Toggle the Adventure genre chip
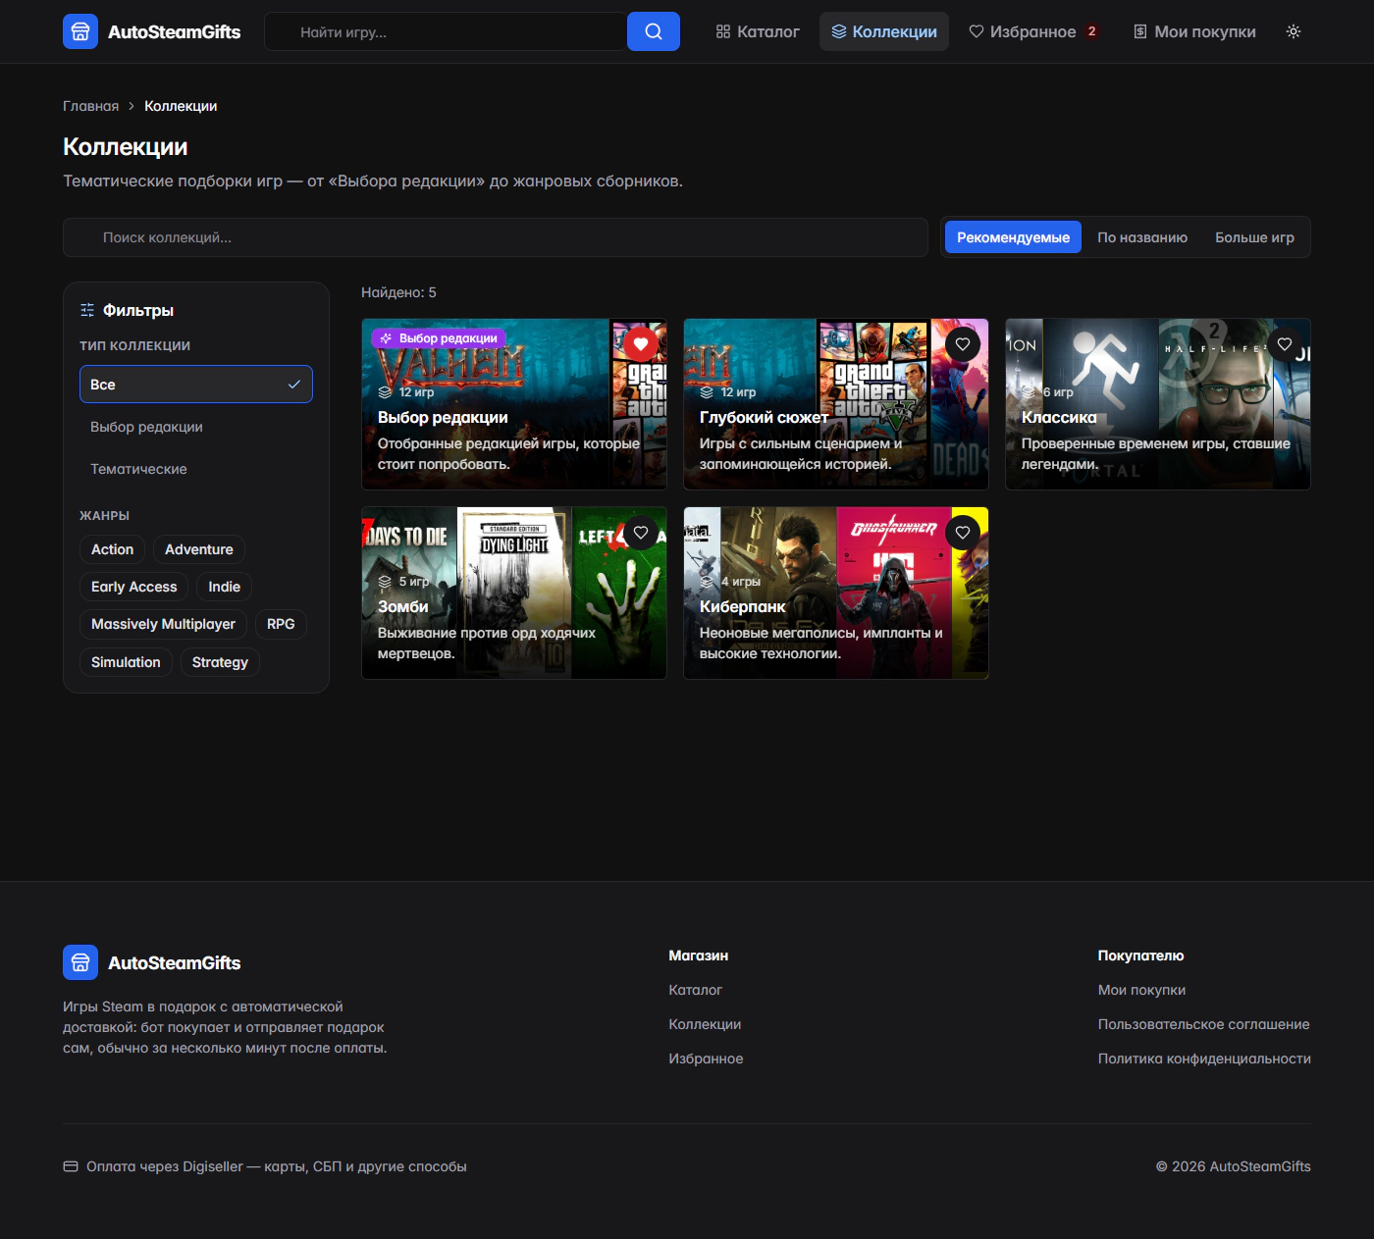 click(199, 549)
